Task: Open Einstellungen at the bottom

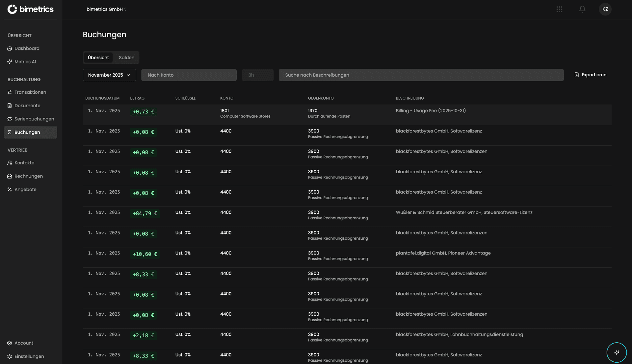Action: 29,356
